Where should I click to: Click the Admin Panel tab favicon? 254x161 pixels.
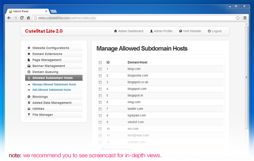[x=10, y=11]
